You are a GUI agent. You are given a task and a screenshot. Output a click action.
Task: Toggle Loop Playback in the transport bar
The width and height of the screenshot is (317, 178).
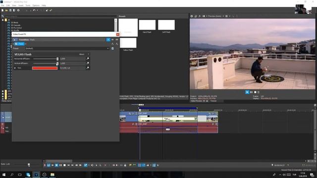(x=49, y=165)
